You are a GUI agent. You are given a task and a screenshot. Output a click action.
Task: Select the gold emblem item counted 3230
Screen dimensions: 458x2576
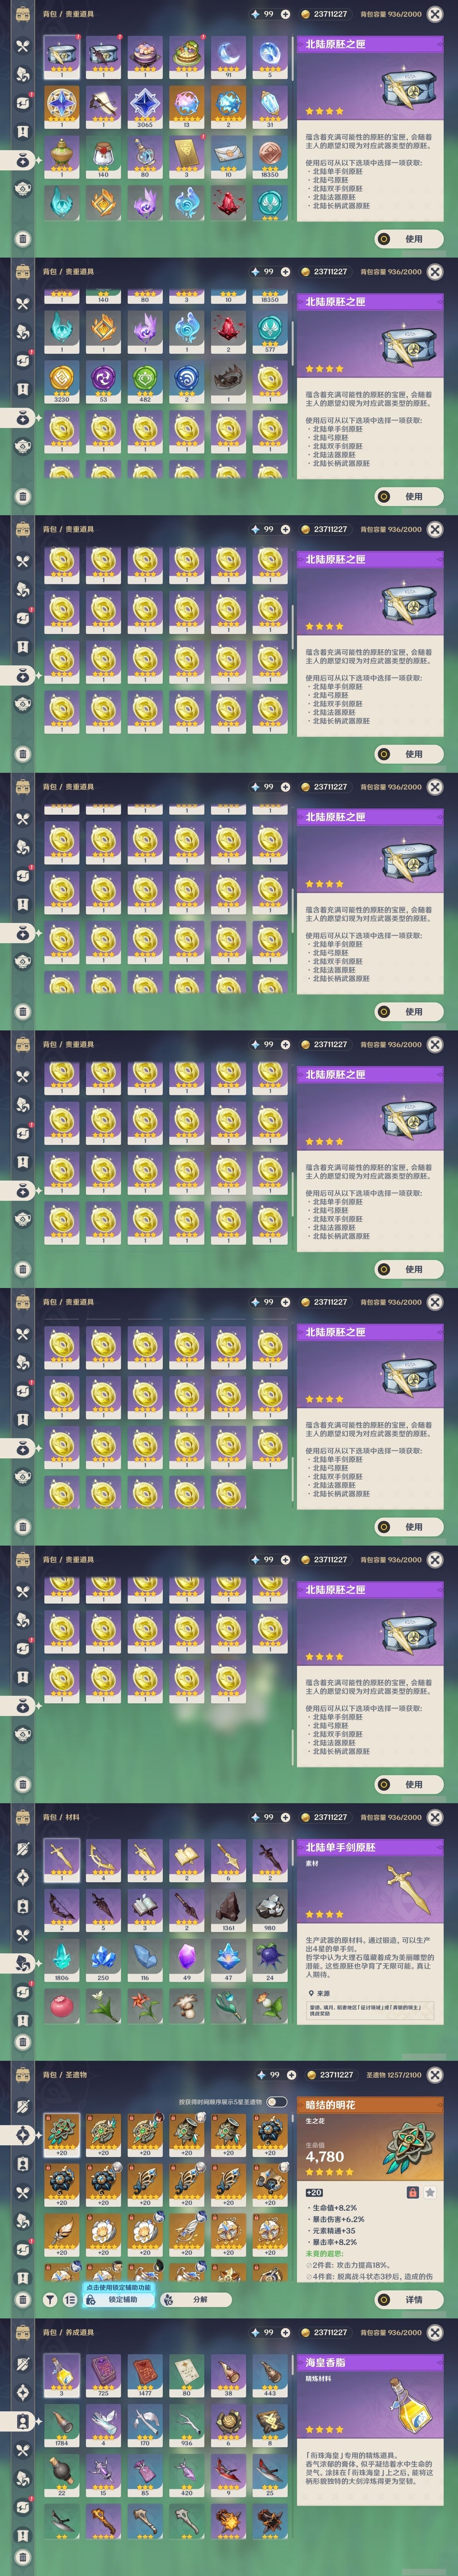pos(62,383)
